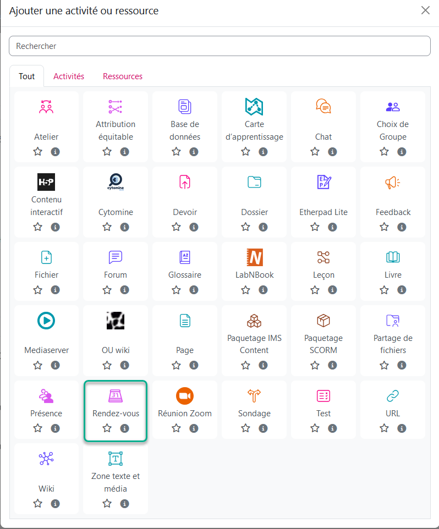Focus the Rechercher search field
439x529 pixels.
click(x=219, y=46)
